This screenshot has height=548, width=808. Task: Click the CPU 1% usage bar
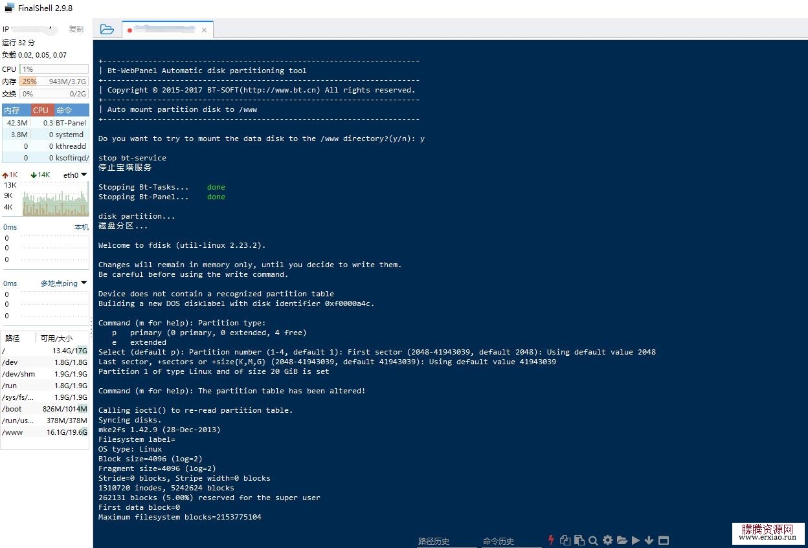pos(54,69)
